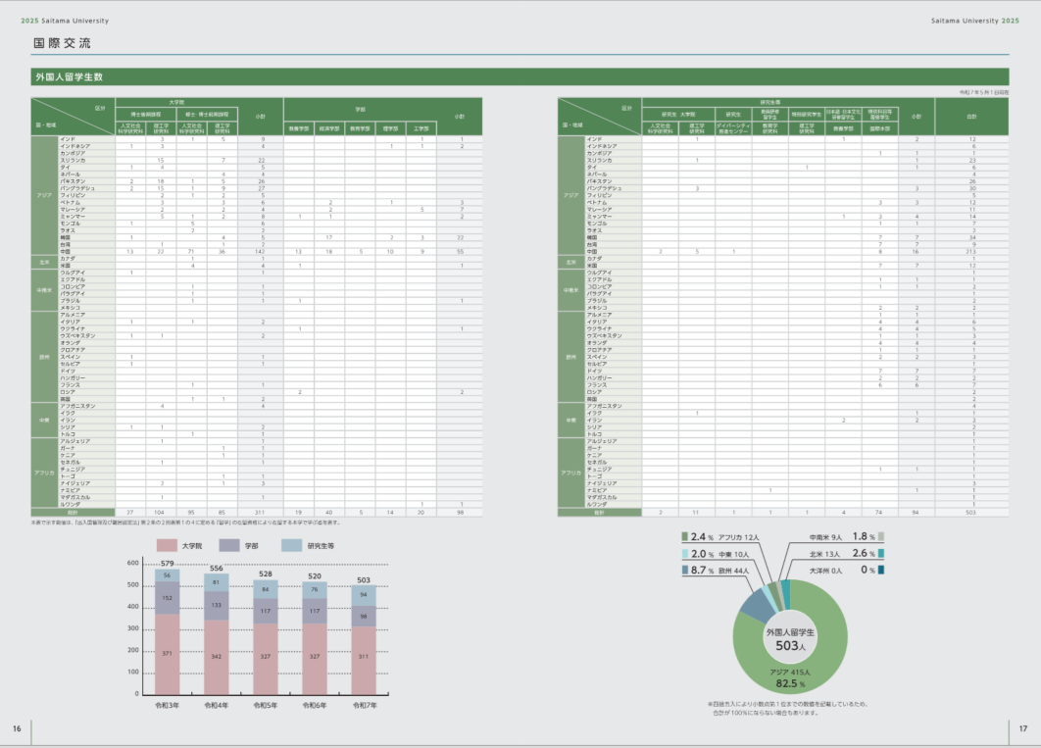Click the 欧州 44人 legend square

[685, 569]
